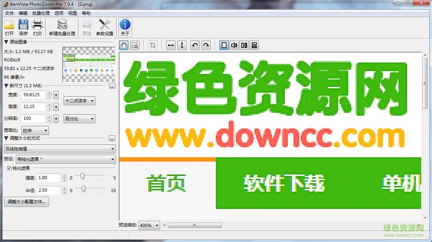Click the vertical preview scrollbar thumb

coord(425,83)
